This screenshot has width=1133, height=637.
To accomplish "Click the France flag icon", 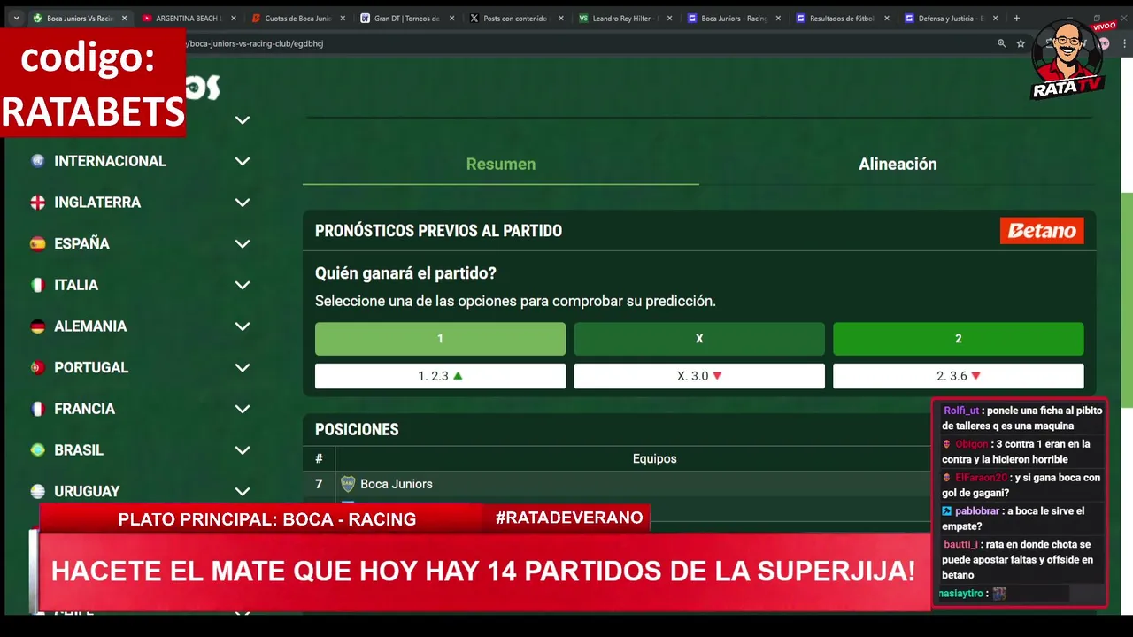I will pos(37,409).
